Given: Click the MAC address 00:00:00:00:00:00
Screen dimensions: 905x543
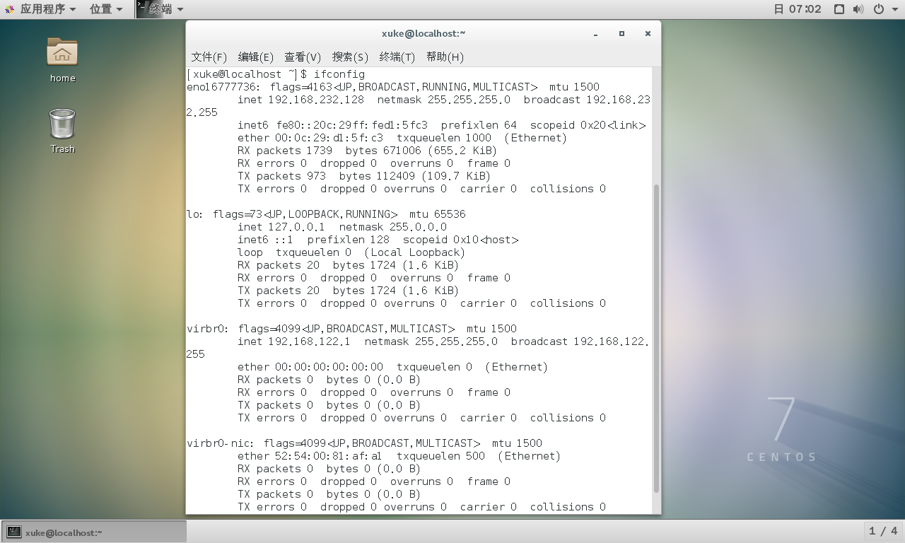Looking at the screenshot, I should (x=329, y=367).
